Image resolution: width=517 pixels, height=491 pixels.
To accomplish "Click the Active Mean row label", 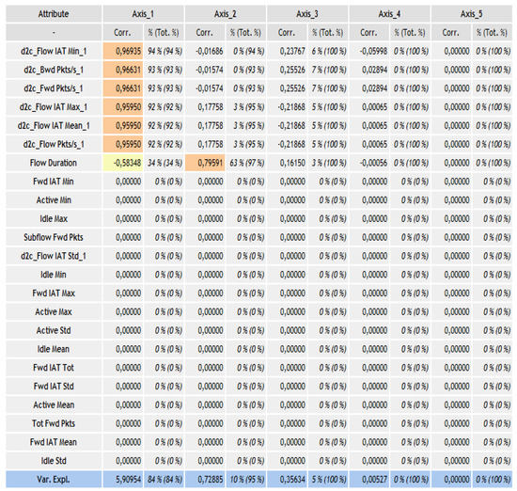I will pos(54,404).
